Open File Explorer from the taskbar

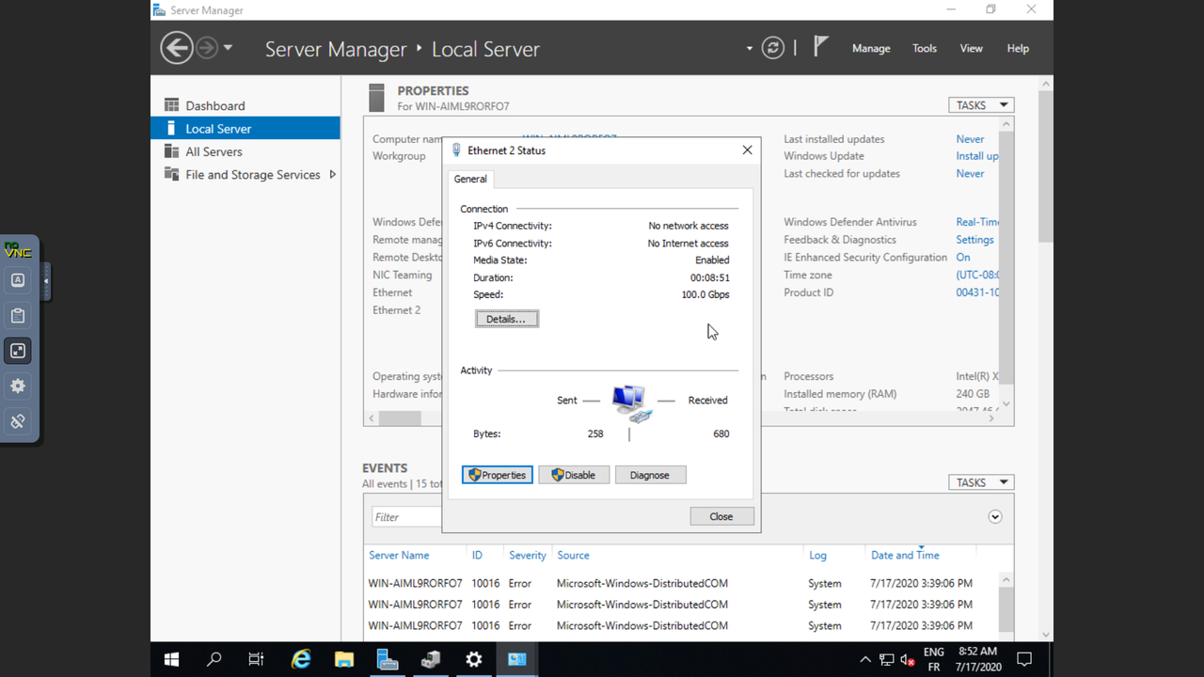point(344,660)
